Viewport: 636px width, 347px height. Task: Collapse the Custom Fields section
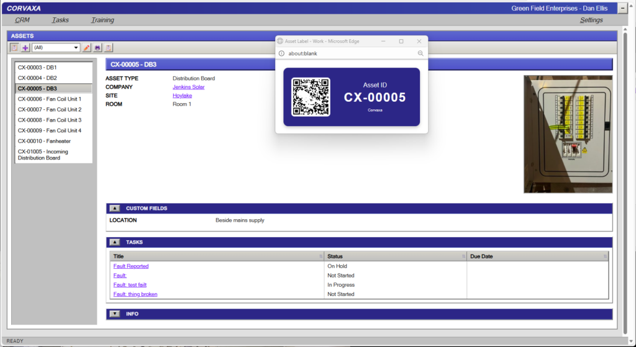[115, 209]
